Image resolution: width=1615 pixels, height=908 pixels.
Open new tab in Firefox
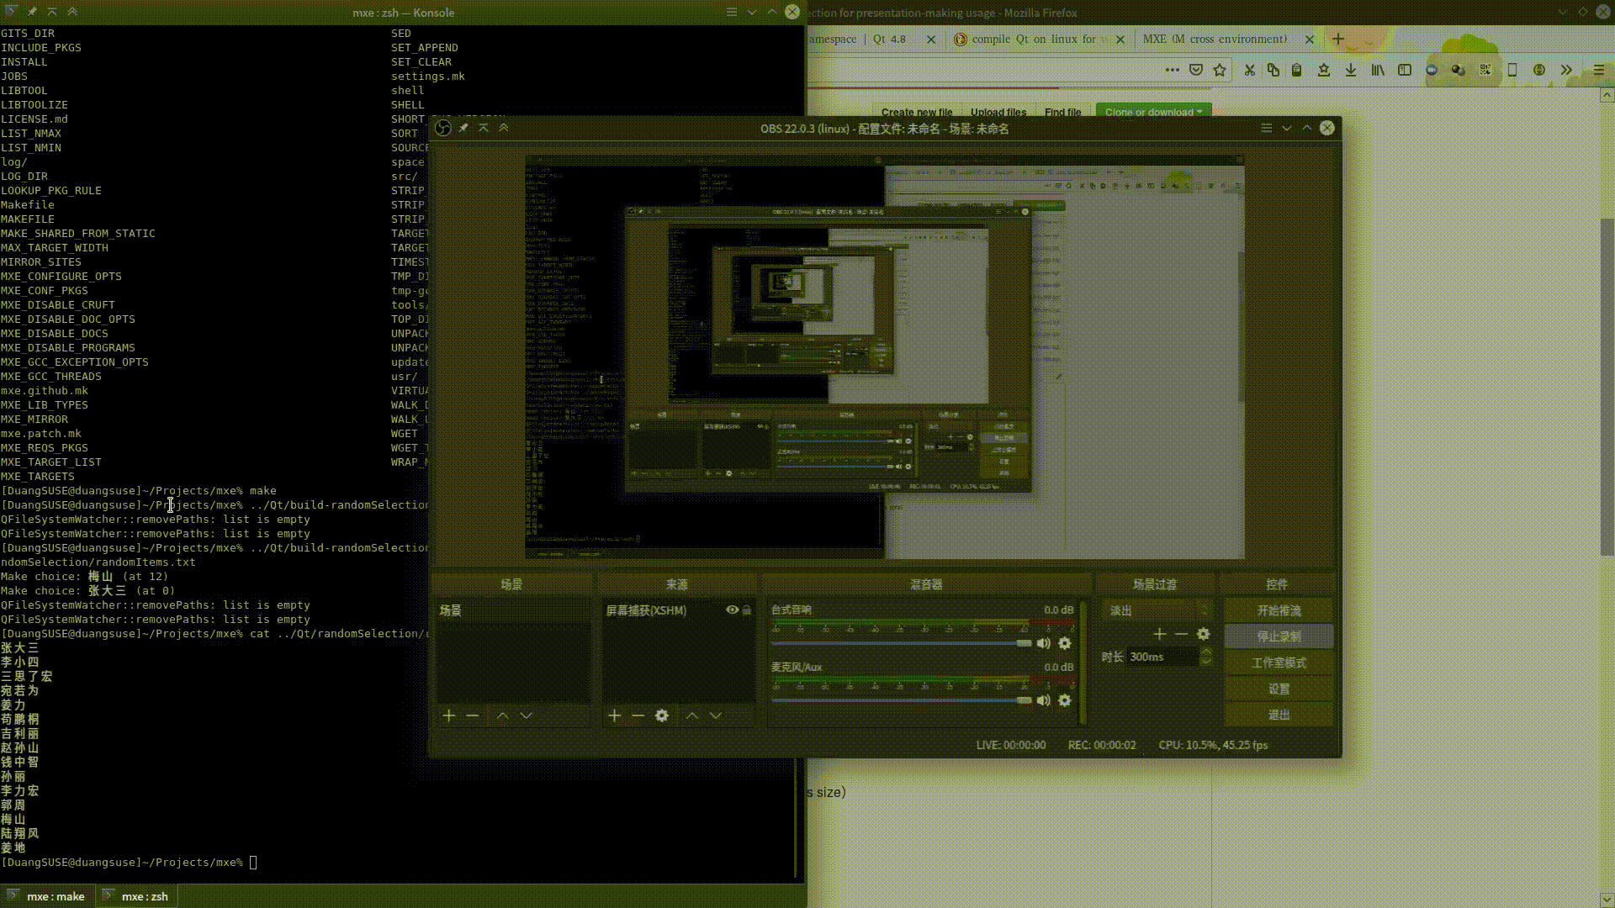point(1338,39)
